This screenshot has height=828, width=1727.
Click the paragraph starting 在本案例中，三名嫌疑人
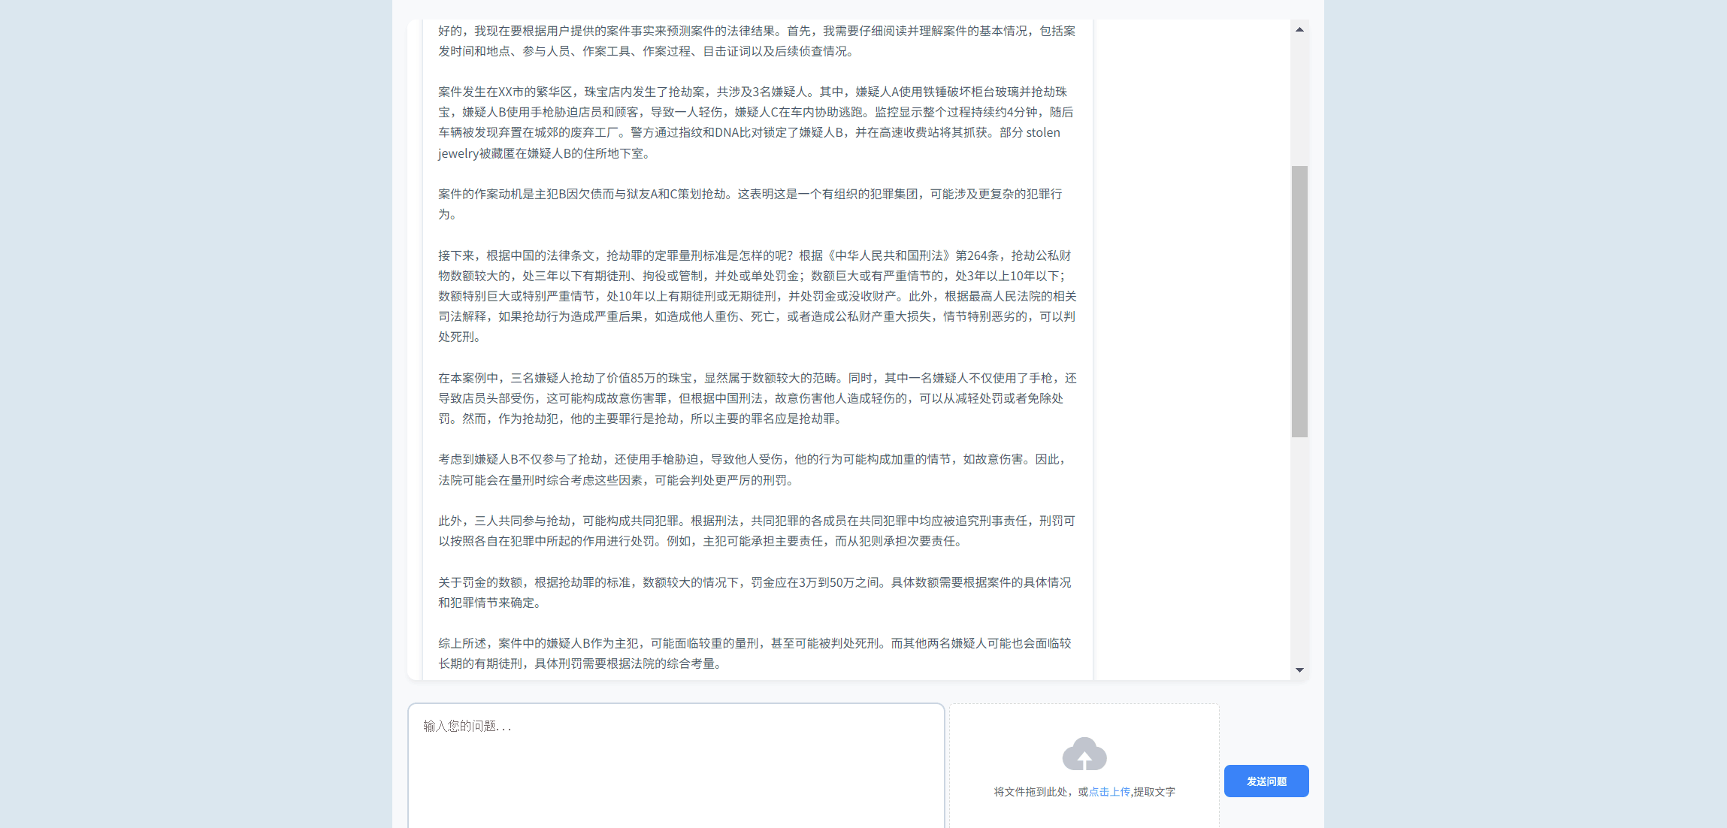(757, 398)
